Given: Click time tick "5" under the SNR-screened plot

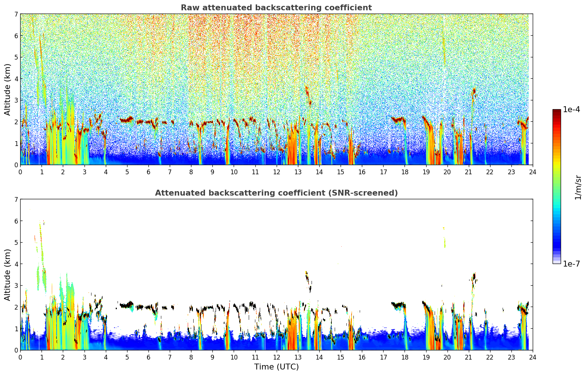Looking at the screenshot, I should point(127,357).
